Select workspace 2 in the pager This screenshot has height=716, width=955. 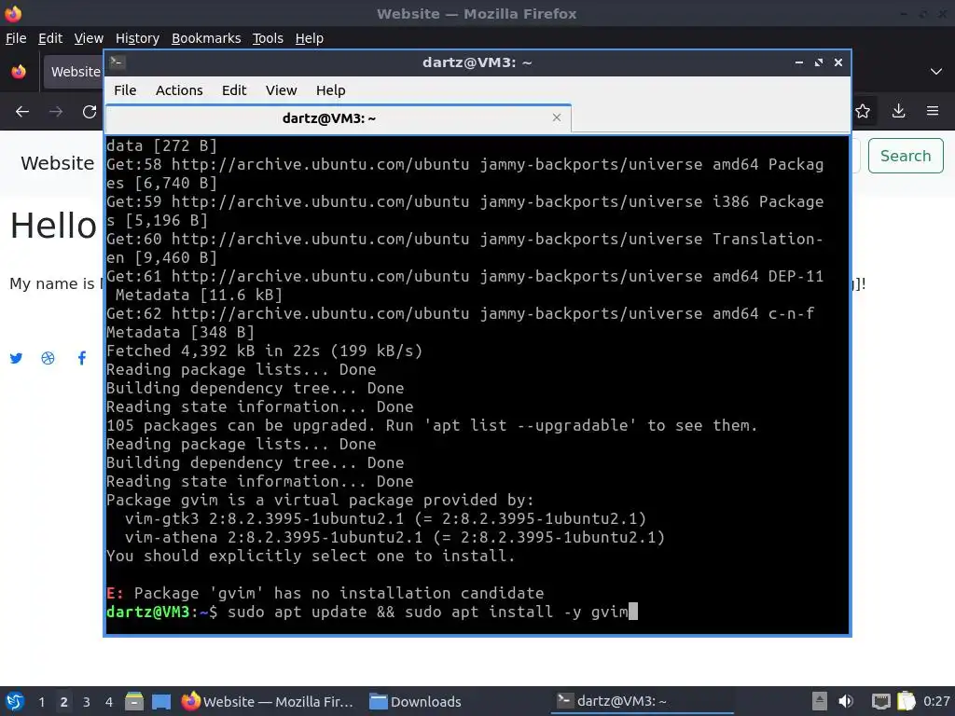pyautogui.click(x=64, y=701)
